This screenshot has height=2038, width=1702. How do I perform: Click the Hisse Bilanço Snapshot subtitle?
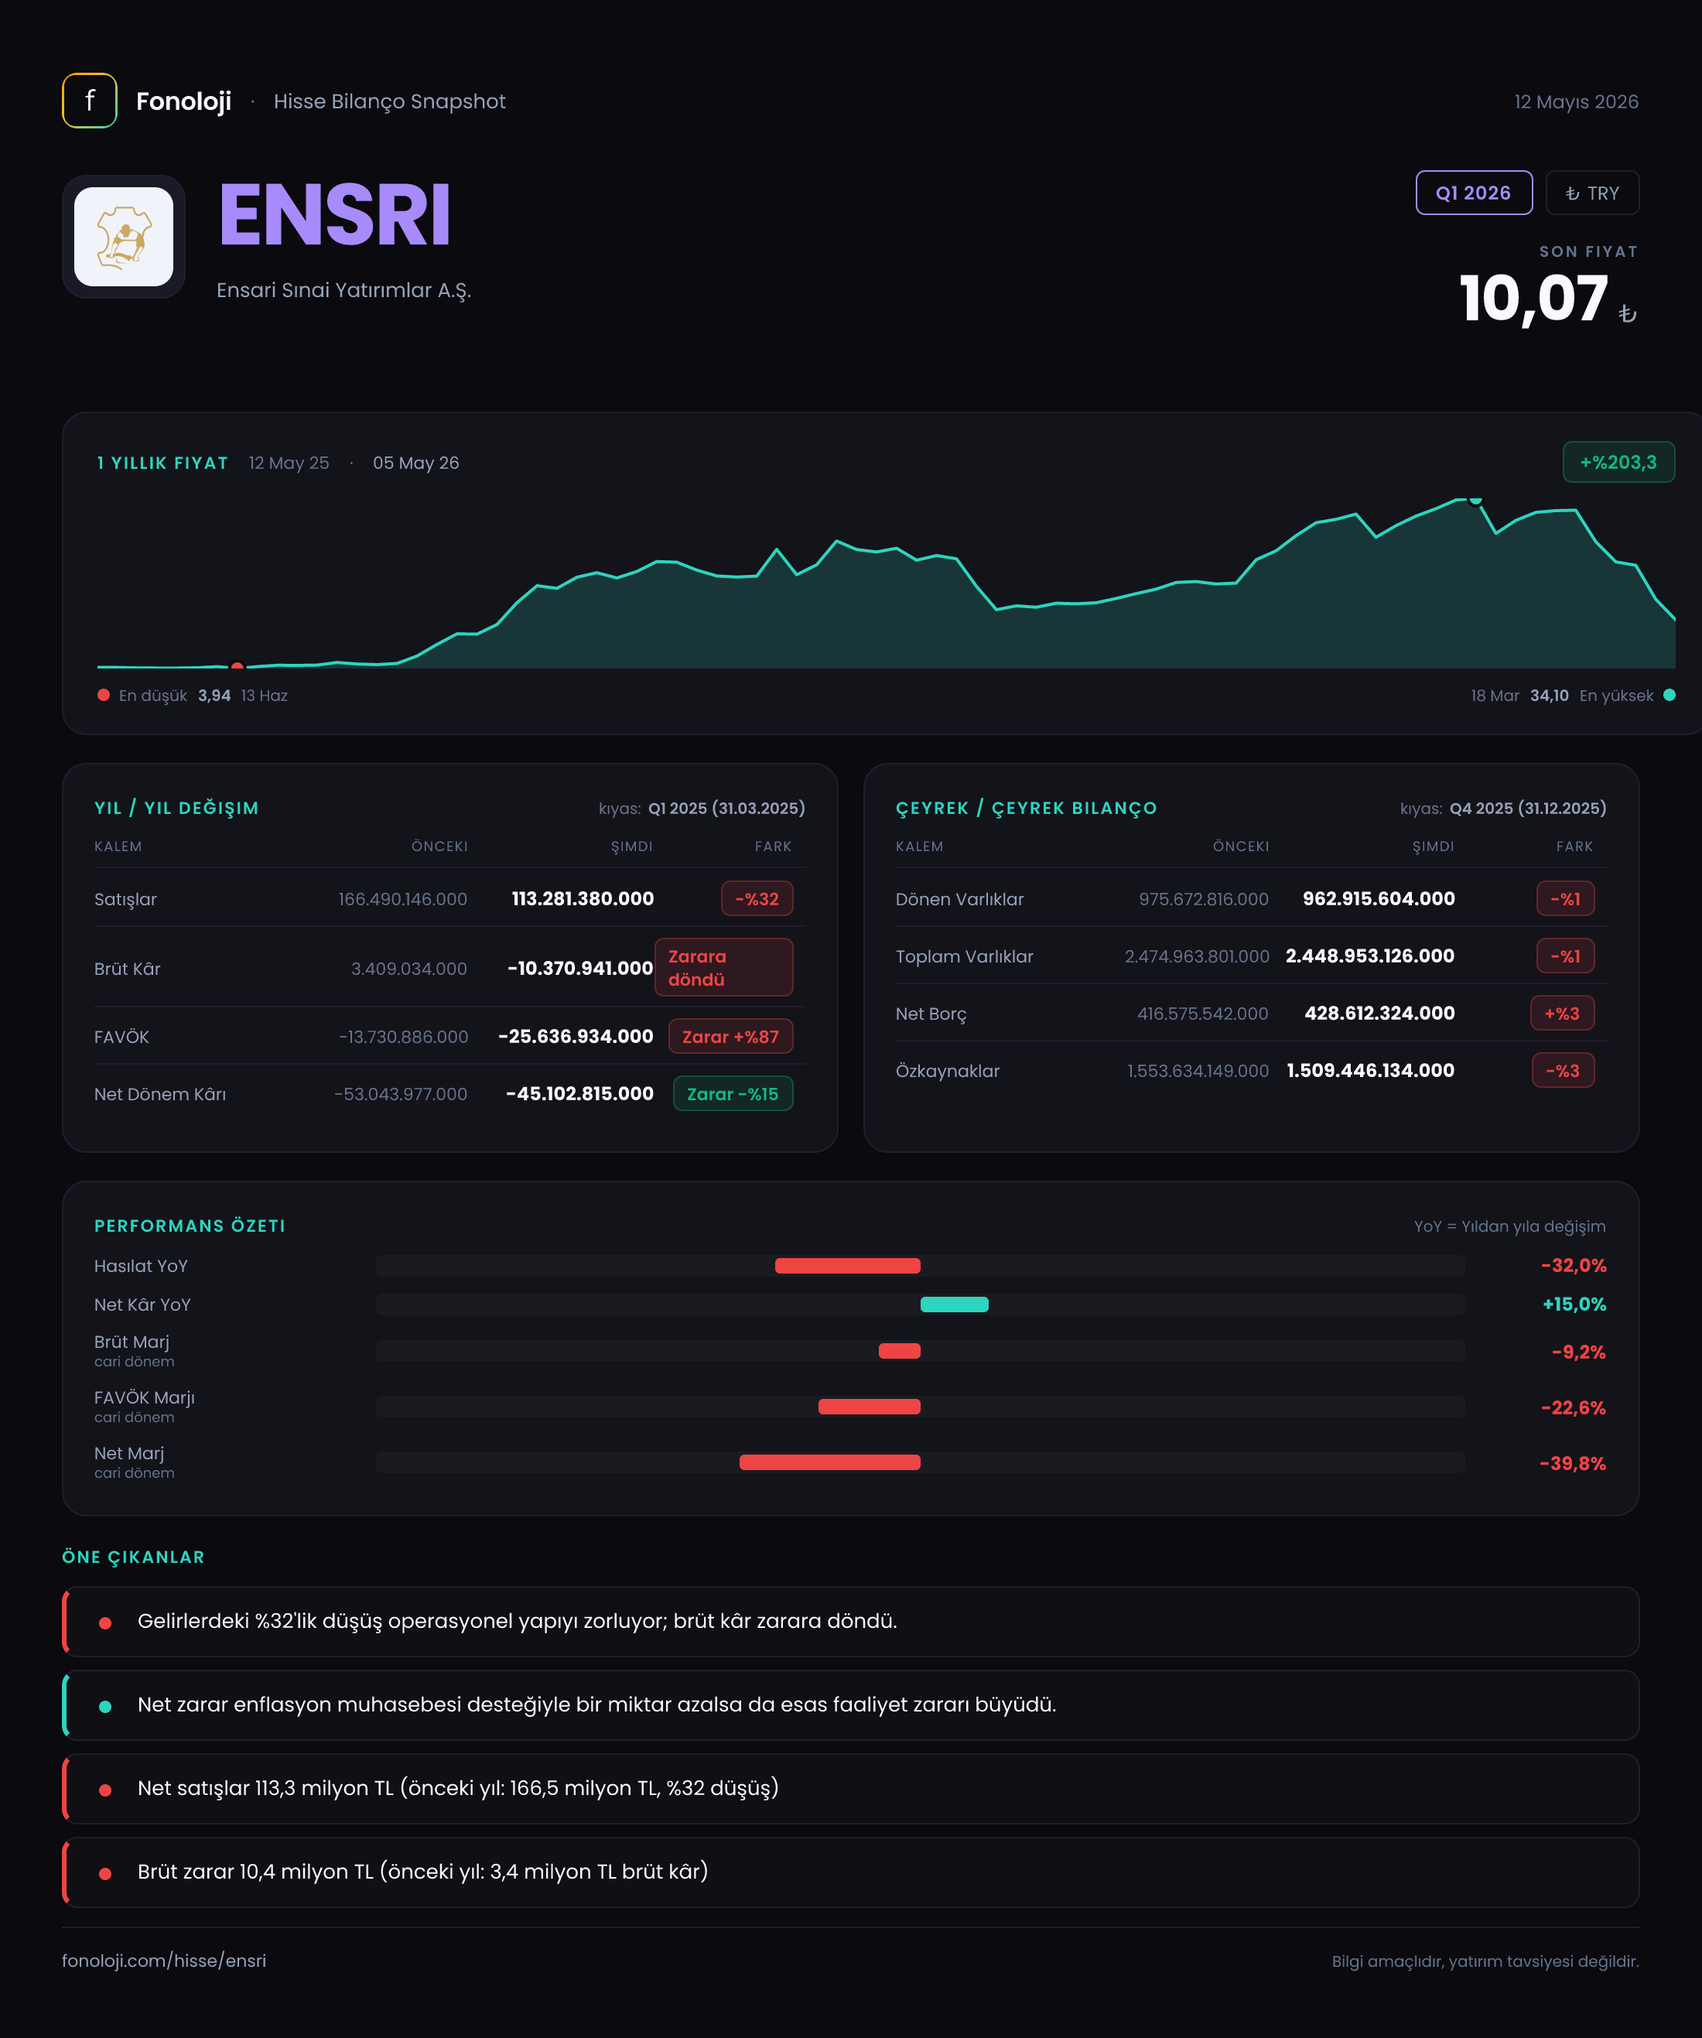coord(389,102)
